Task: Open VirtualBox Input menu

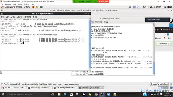Action: pyautogui.click(x=20, y=4)
